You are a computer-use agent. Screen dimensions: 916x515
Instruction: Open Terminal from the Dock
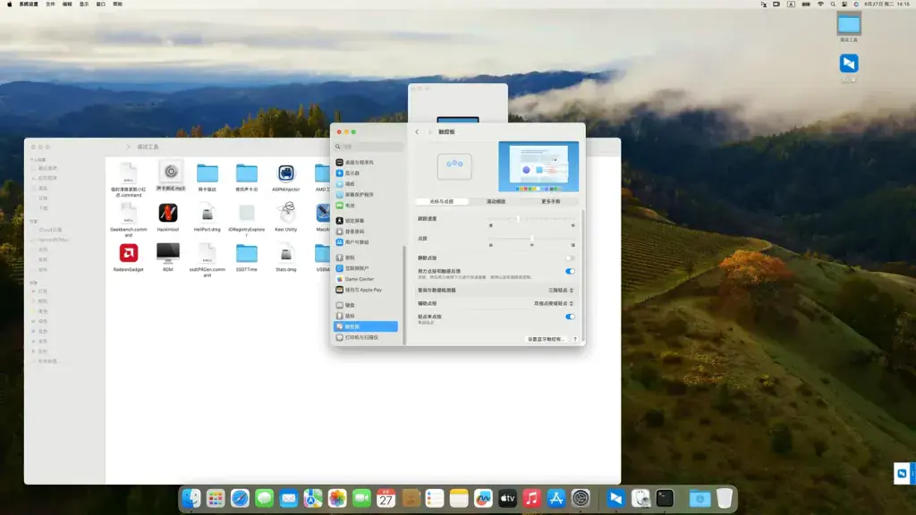[665, 498]
